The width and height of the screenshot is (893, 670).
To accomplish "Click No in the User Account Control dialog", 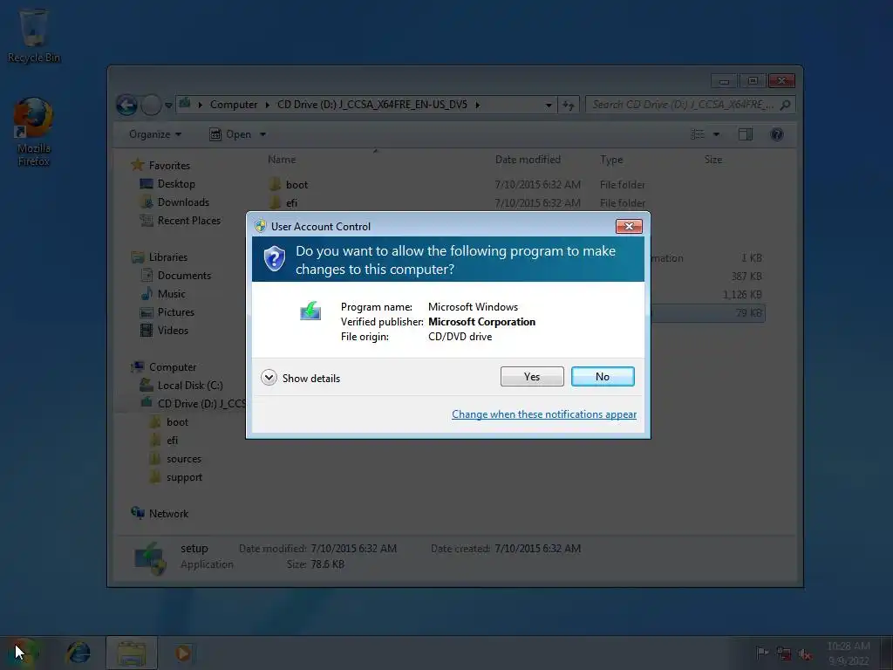I will point(603,377).
